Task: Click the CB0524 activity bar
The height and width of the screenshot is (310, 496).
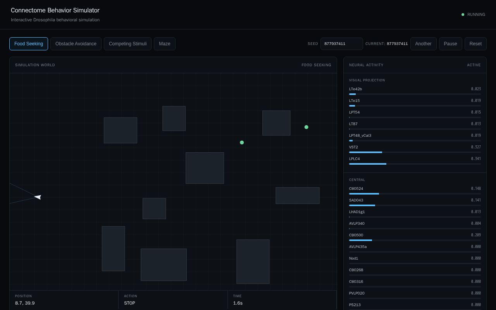Action: tap(415, 194)
